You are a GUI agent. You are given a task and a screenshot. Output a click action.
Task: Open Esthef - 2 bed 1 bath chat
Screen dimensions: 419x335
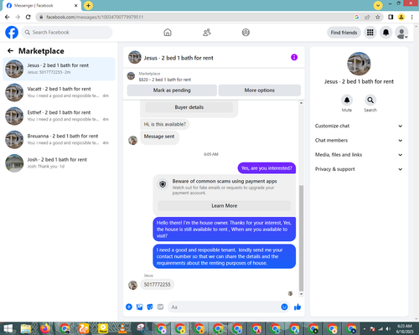pyautogui.click(x=59, y=116)
